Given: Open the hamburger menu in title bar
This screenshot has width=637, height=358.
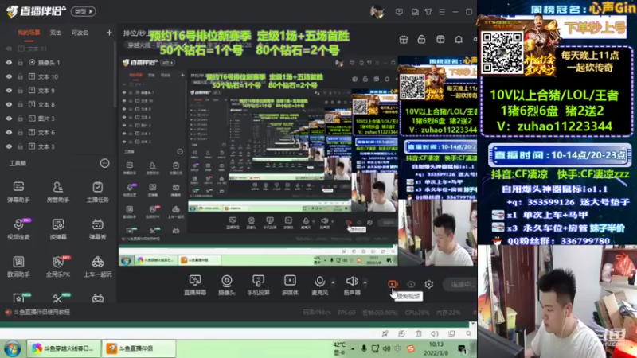Looking at the screenshot, I should pyautogui.click(x=442, y=12).
